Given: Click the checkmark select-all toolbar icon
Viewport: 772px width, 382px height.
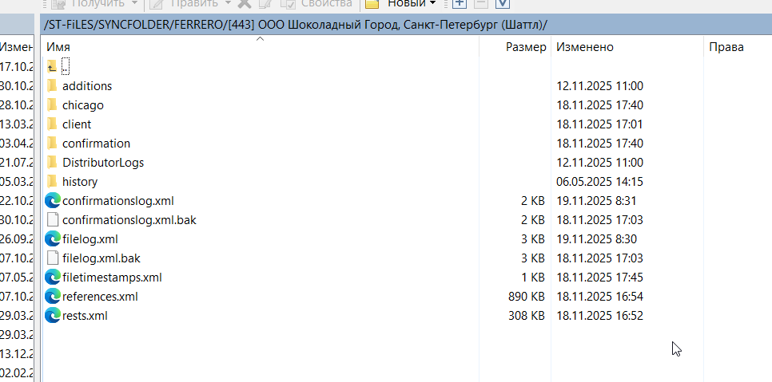Looking at the screenshot, I should click(x=502, y=3).
